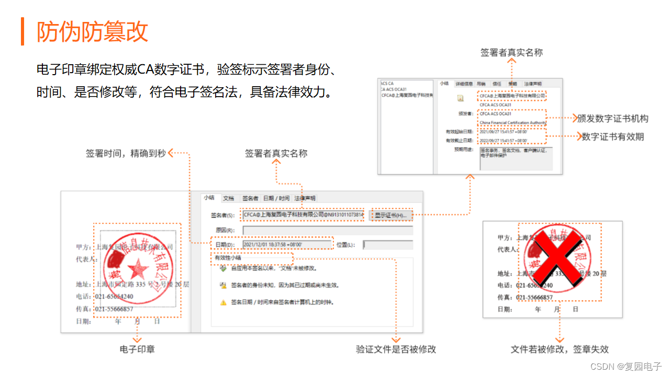Click the red electronic seal in the left document
Viewport: 670px width, 376px height.
tap(138, 269)
